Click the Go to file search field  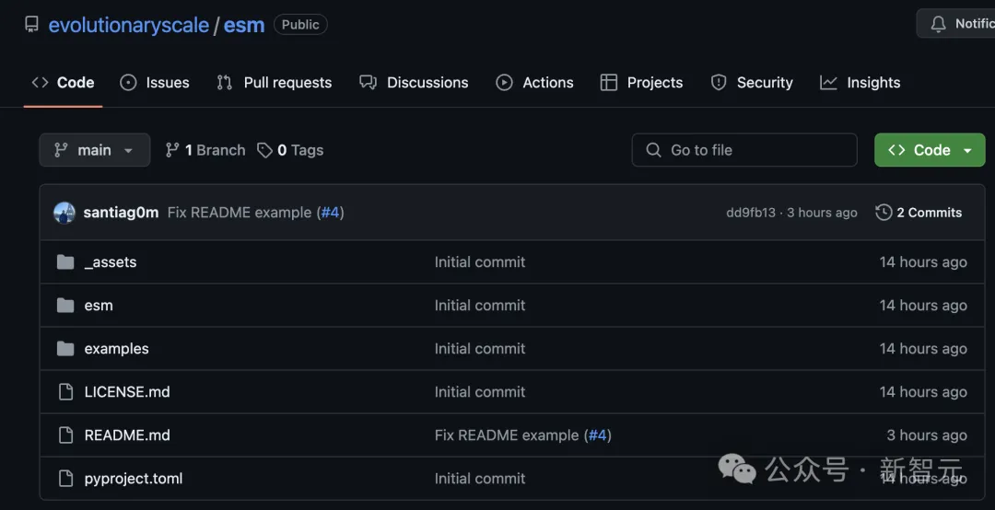coord(744,150)
